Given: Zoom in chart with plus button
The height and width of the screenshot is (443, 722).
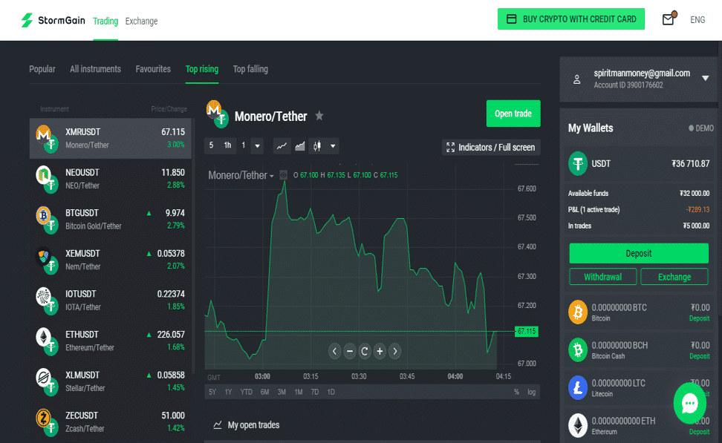Looking at the screenshot, I should coord(380,352).
